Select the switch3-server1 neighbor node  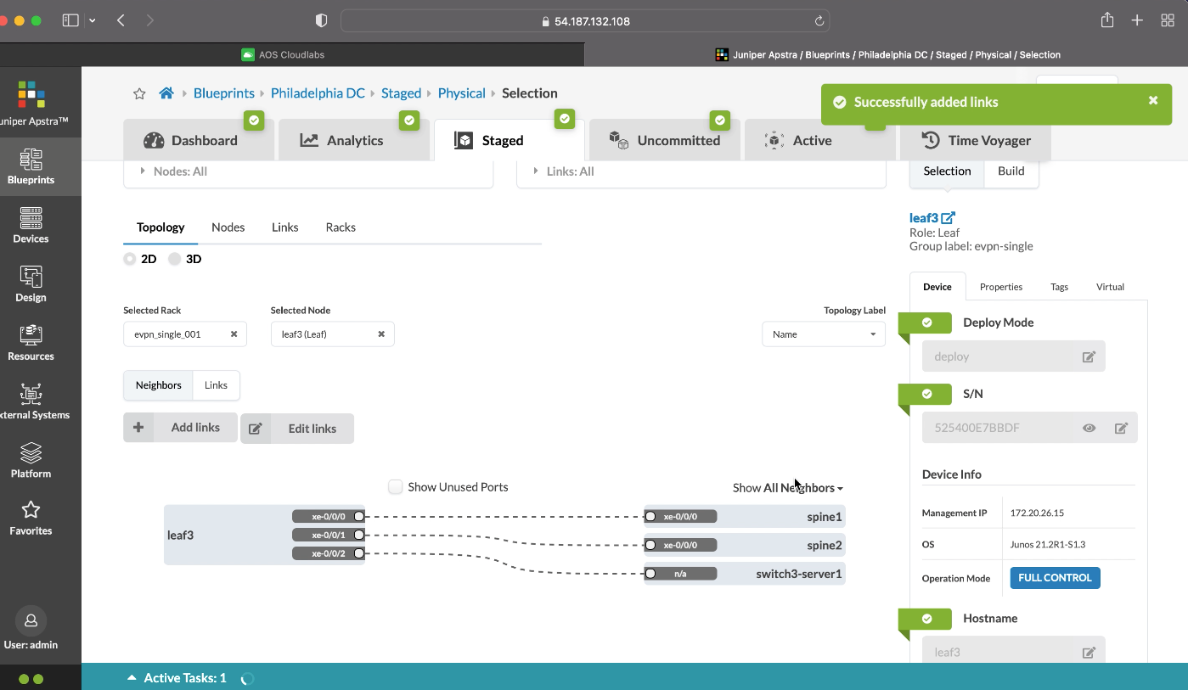tap(745, 574)
